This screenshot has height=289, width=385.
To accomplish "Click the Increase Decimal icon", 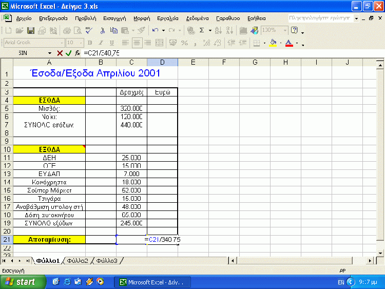I will (x=206, y=43).
